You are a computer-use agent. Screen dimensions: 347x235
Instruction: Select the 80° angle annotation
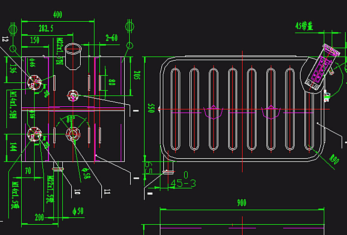coord(70,120)
